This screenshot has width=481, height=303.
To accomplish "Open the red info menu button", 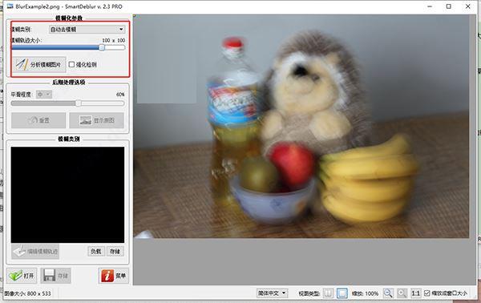I will (x=113, y=276).
